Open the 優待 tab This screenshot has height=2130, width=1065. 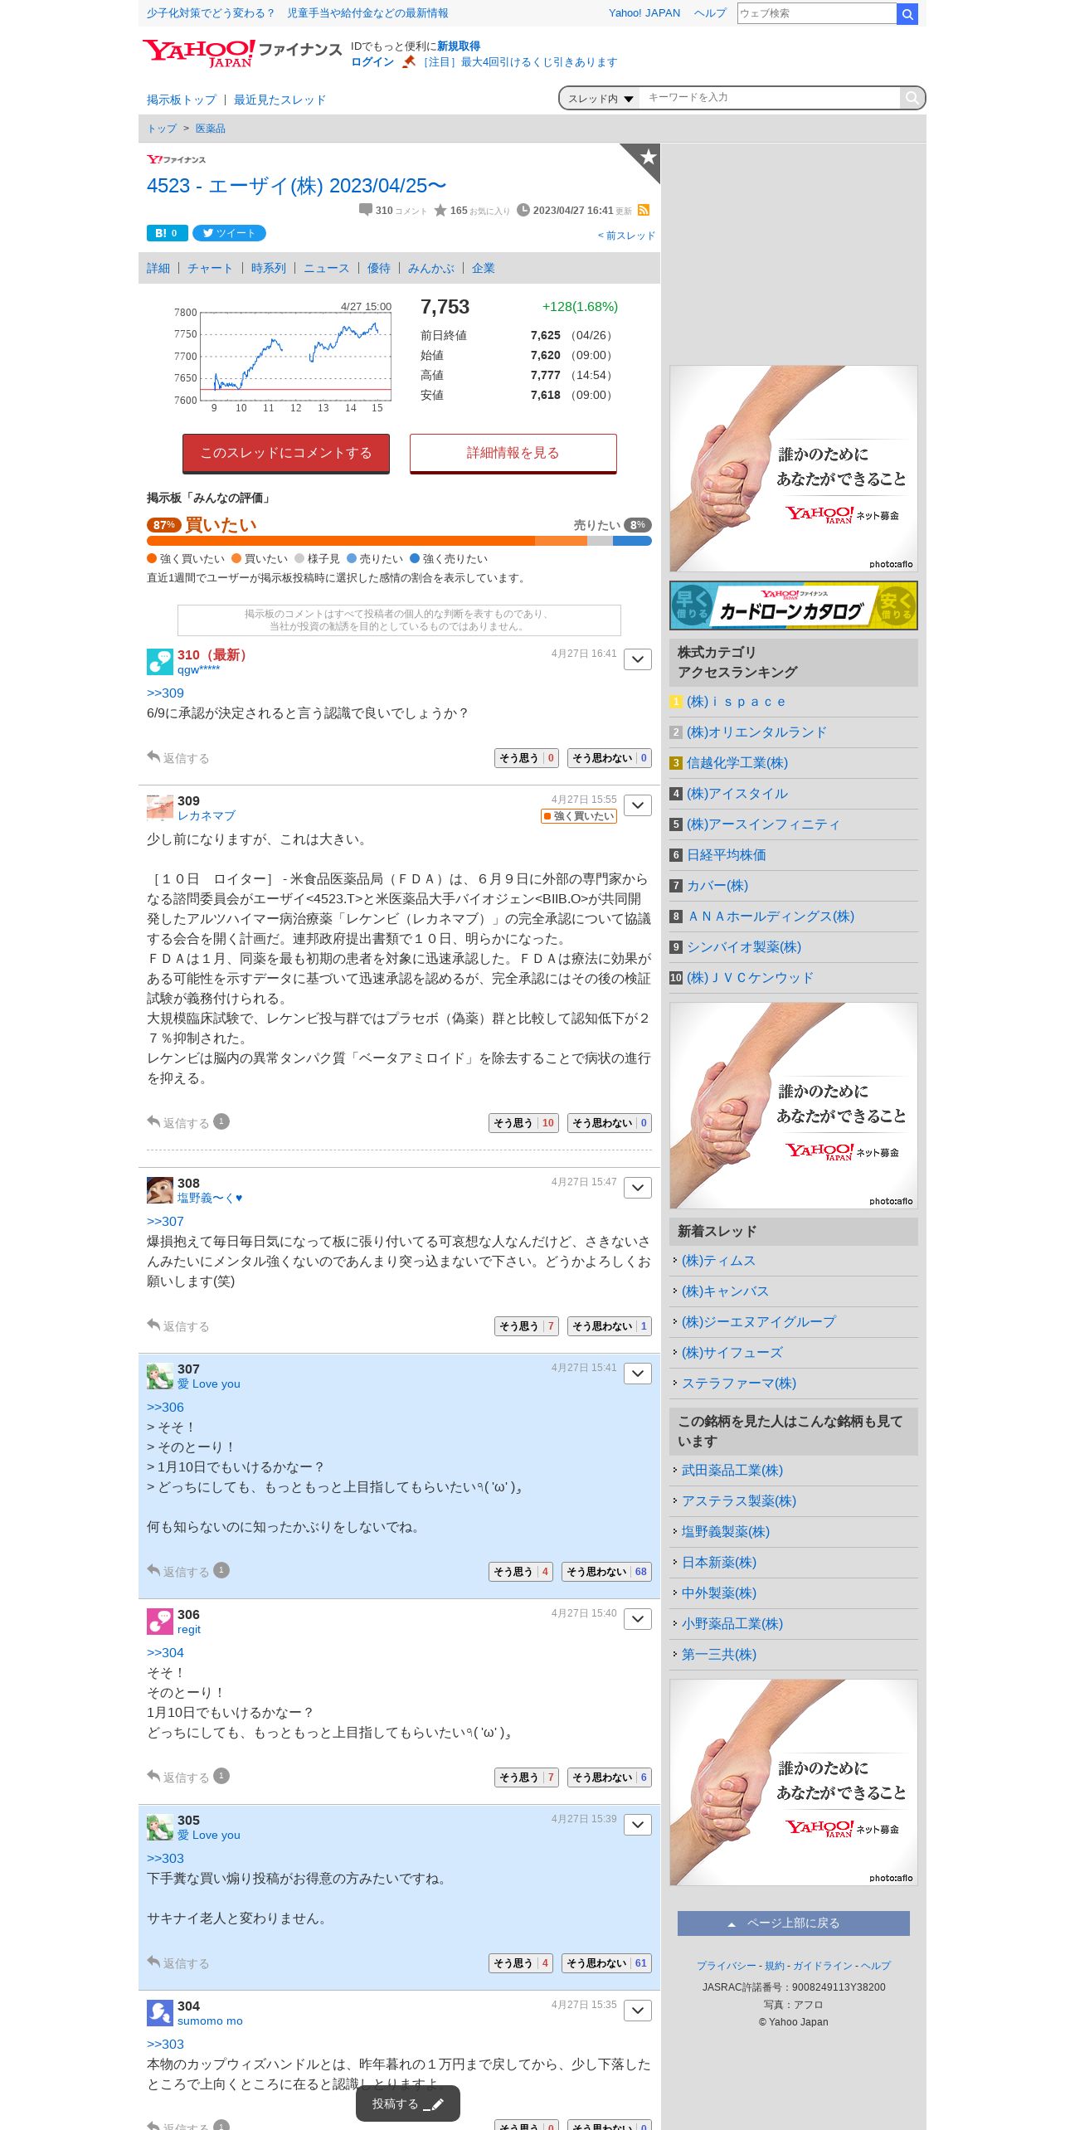[x=378, y=268]
